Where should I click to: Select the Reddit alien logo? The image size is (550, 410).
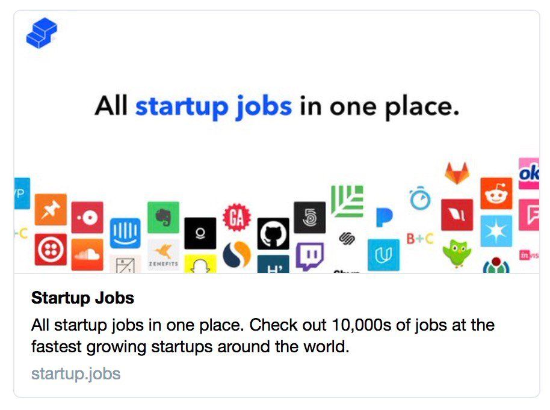coord(496,194)
